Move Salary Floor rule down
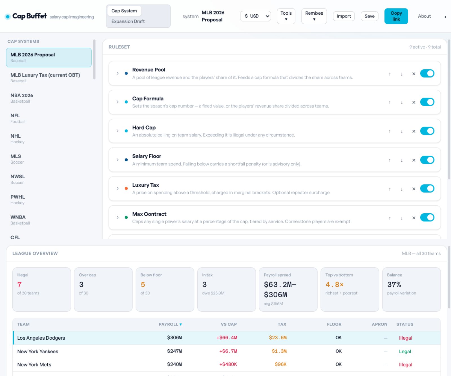451x376 pixels. point(402,160)
